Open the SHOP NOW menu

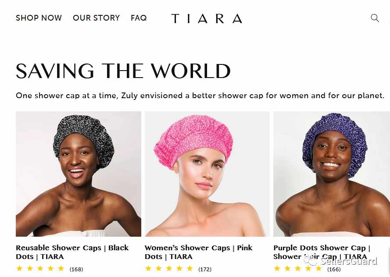click(x=39, y=18)
